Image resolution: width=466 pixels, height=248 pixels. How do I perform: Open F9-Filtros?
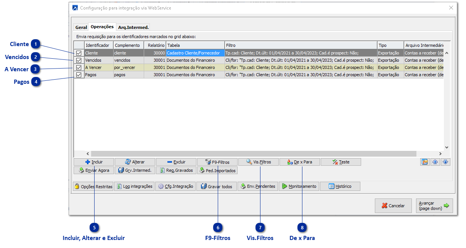click(217, 162)
